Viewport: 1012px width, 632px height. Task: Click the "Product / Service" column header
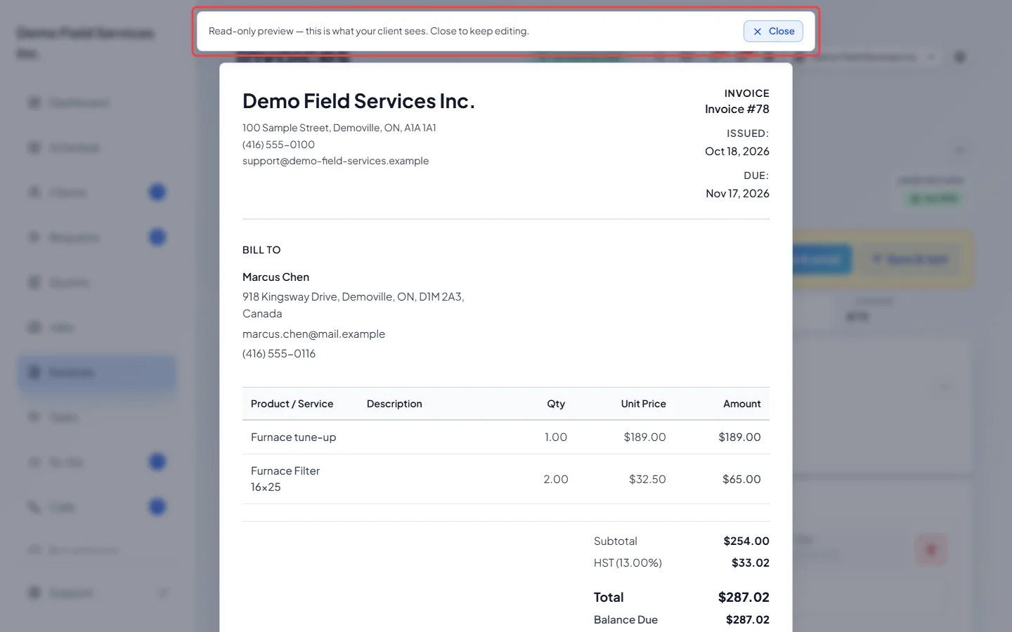292,404
